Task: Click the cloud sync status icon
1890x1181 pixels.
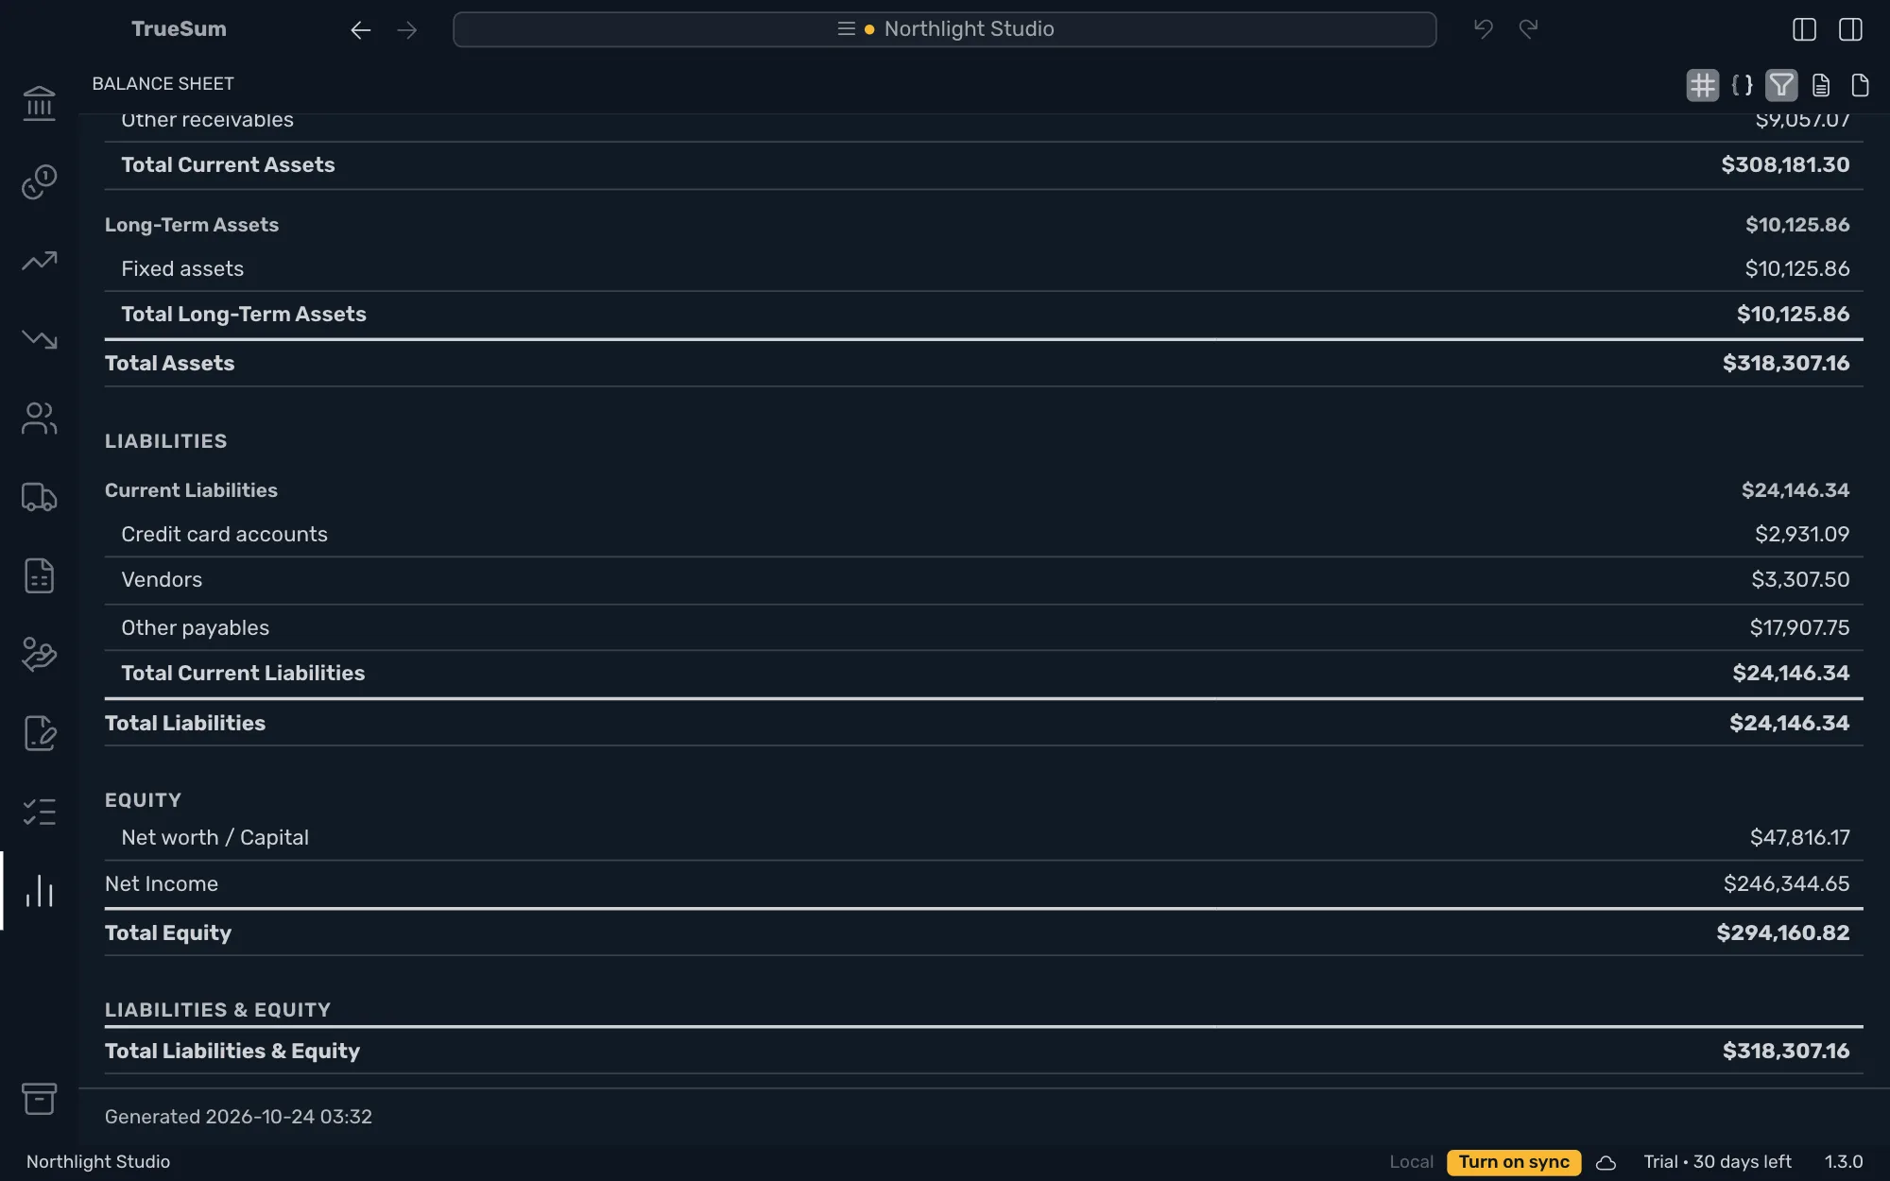Action: (1606, 1162)
